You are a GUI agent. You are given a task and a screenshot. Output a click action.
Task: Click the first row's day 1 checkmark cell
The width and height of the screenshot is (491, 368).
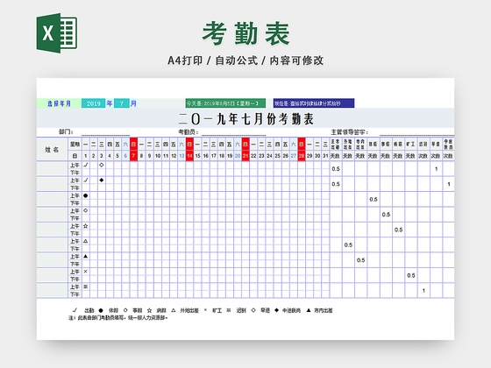pos(86,165)
